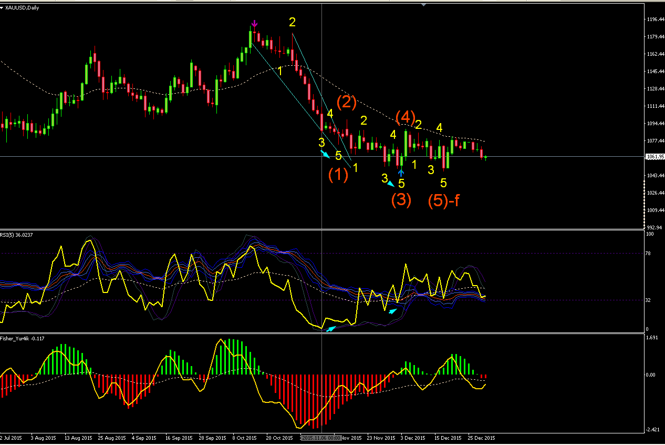This screenshot has height=445, width=665.
Task: Select the orange (1) wave label
Action: [338, 175]
